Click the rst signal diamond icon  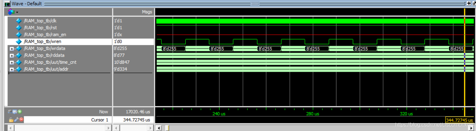pos(19,28)
